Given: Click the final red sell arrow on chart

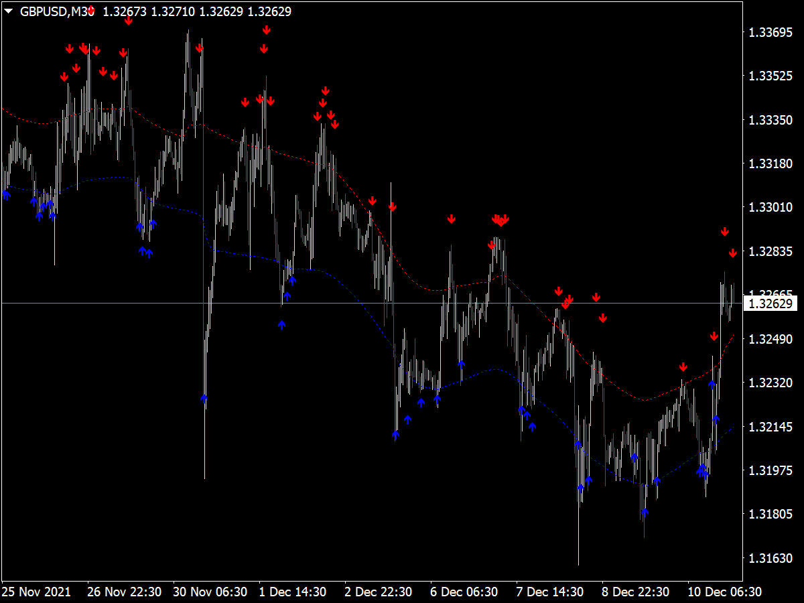Looking at the screenshot, I should pyautogui.click(x=733, y=253).
